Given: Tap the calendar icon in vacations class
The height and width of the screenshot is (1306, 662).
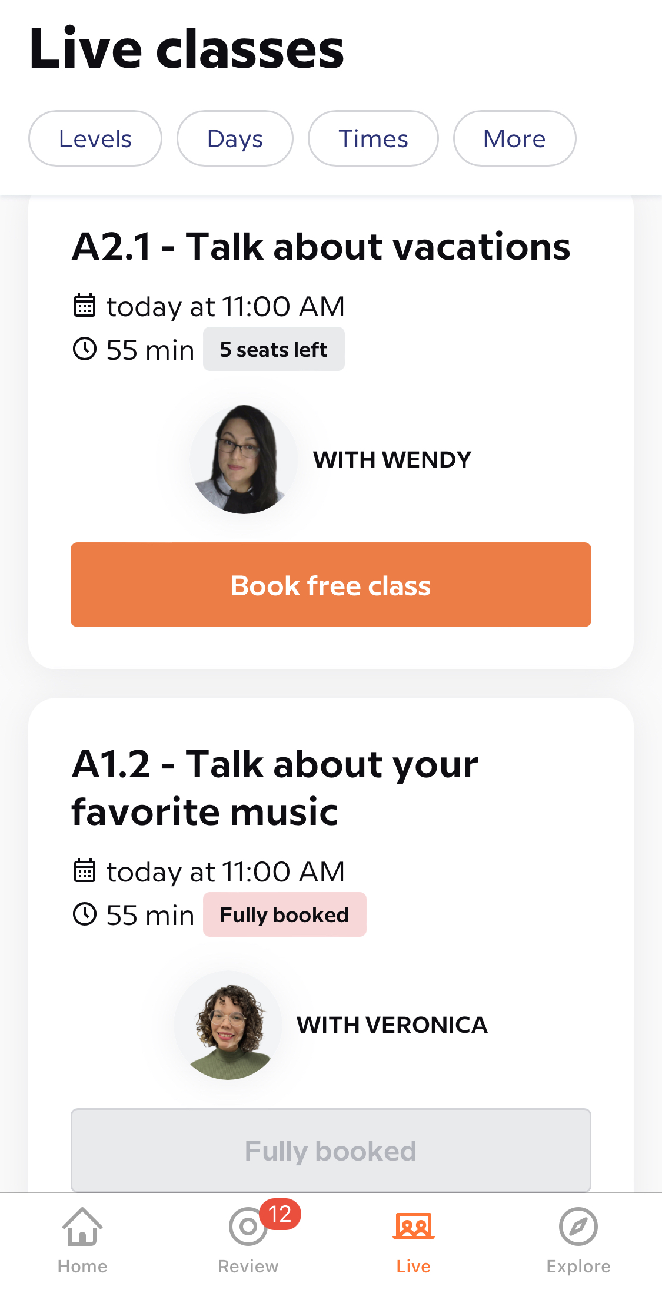Looking at the screenshot, I should [x=85, y=306].
